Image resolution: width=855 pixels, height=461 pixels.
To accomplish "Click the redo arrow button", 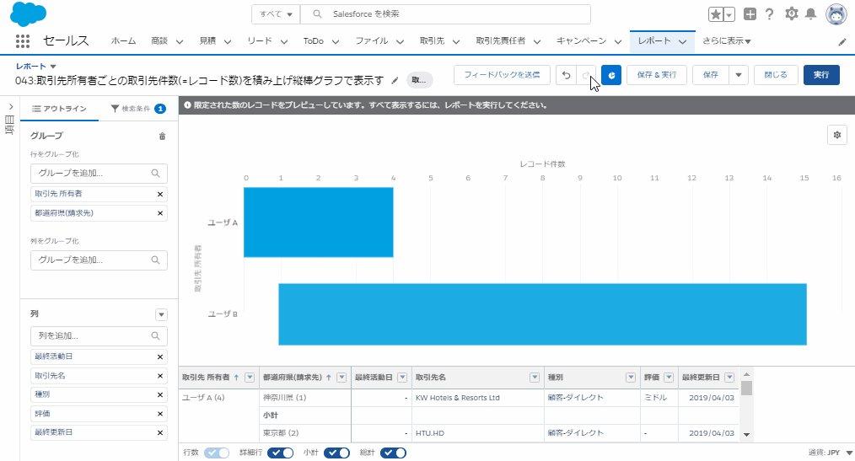I will click(x=586, y=75).
